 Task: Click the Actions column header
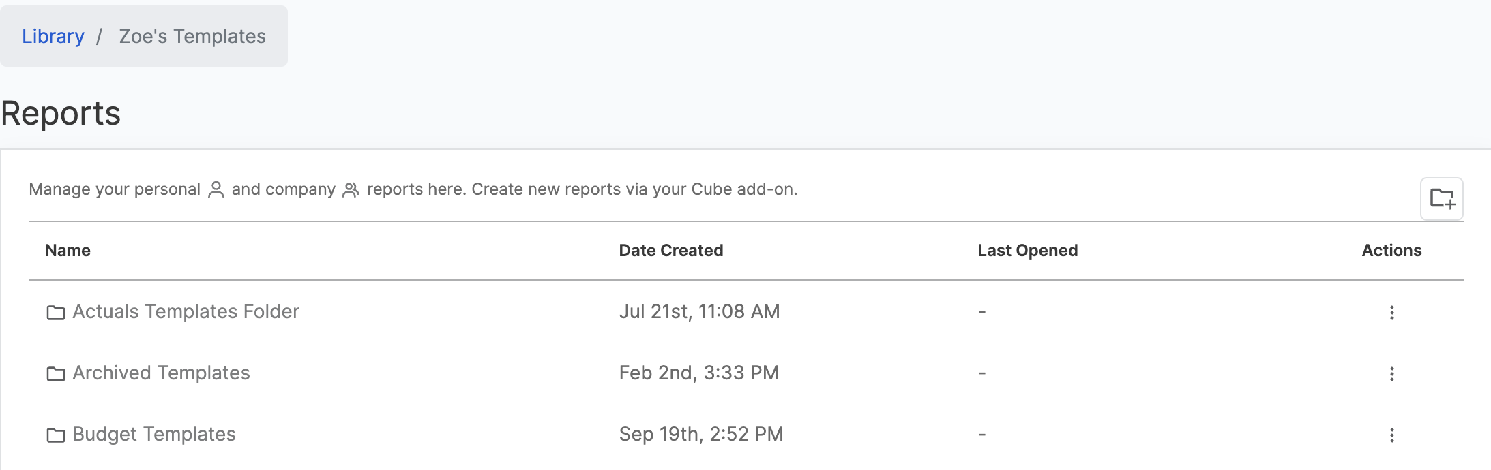1392,251
